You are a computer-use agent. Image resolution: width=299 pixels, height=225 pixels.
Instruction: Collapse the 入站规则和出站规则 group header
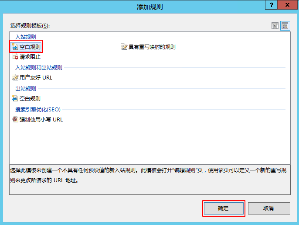[x=39, y=68]
